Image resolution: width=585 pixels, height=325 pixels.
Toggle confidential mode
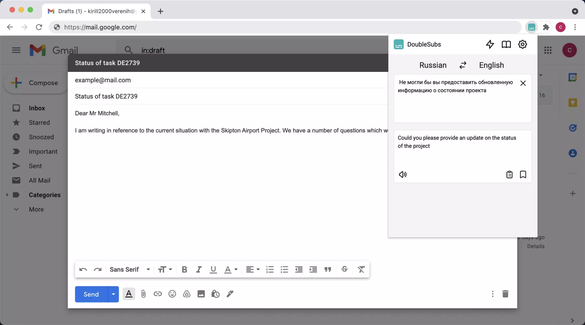point(215,294)
